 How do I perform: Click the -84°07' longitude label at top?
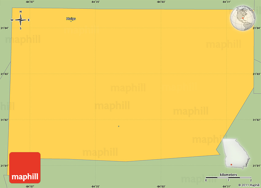(x=30, y=2)
